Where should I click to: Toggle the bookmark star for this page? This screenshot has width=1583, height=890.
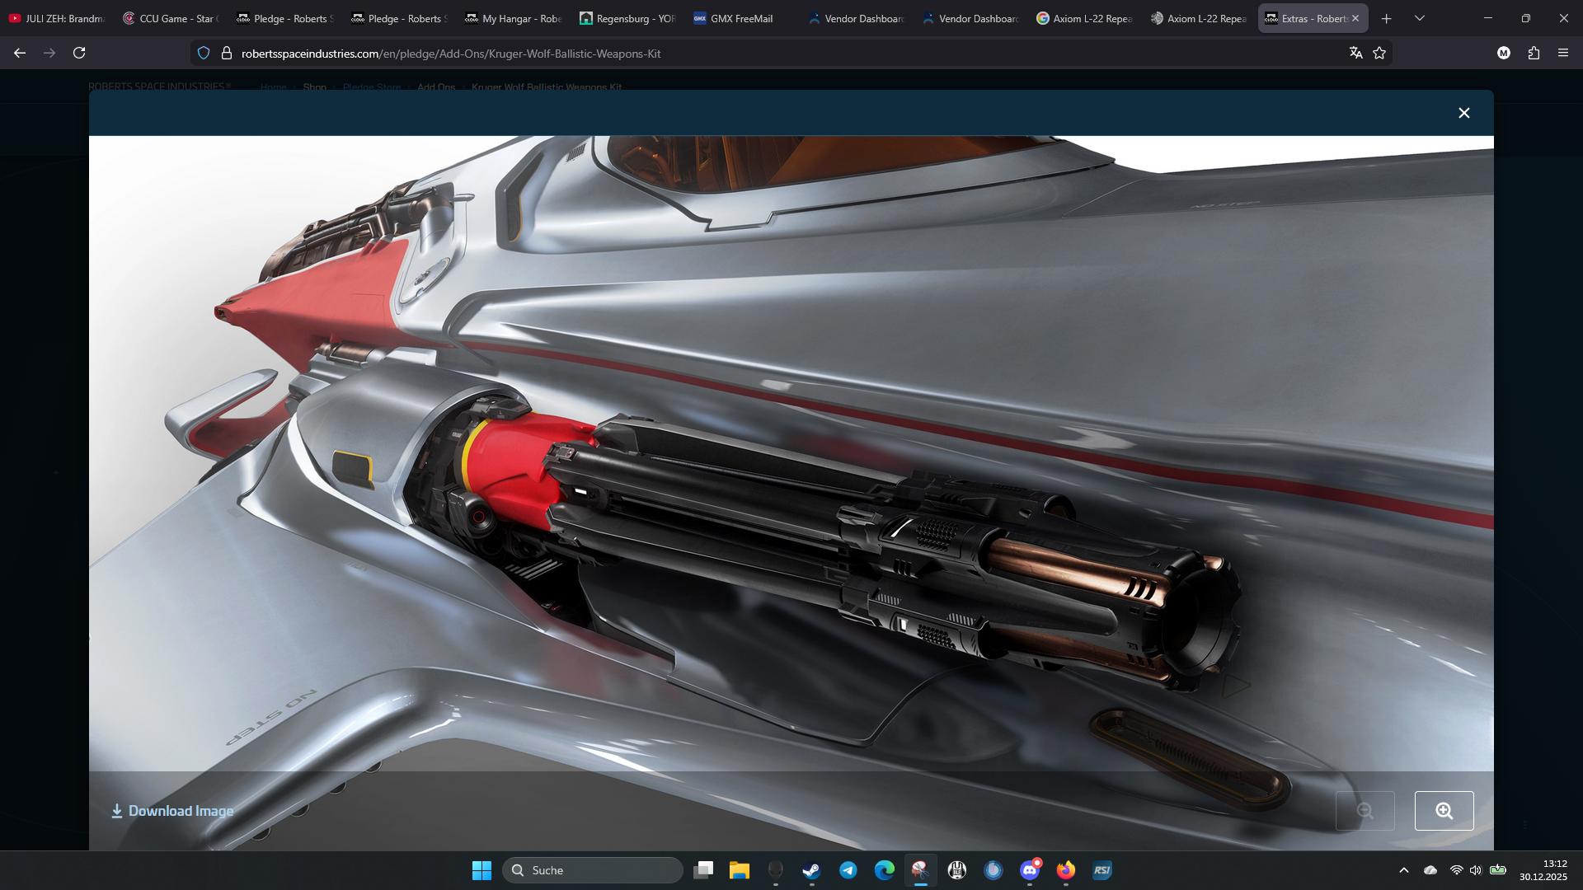(x=1379, y=52)
